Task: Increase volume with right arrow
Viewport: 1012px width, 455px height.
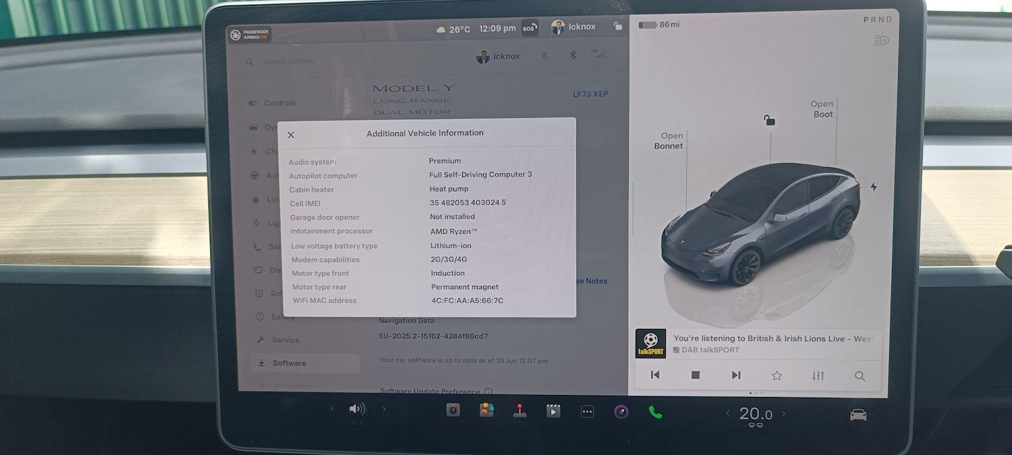Action: point(384,408)
